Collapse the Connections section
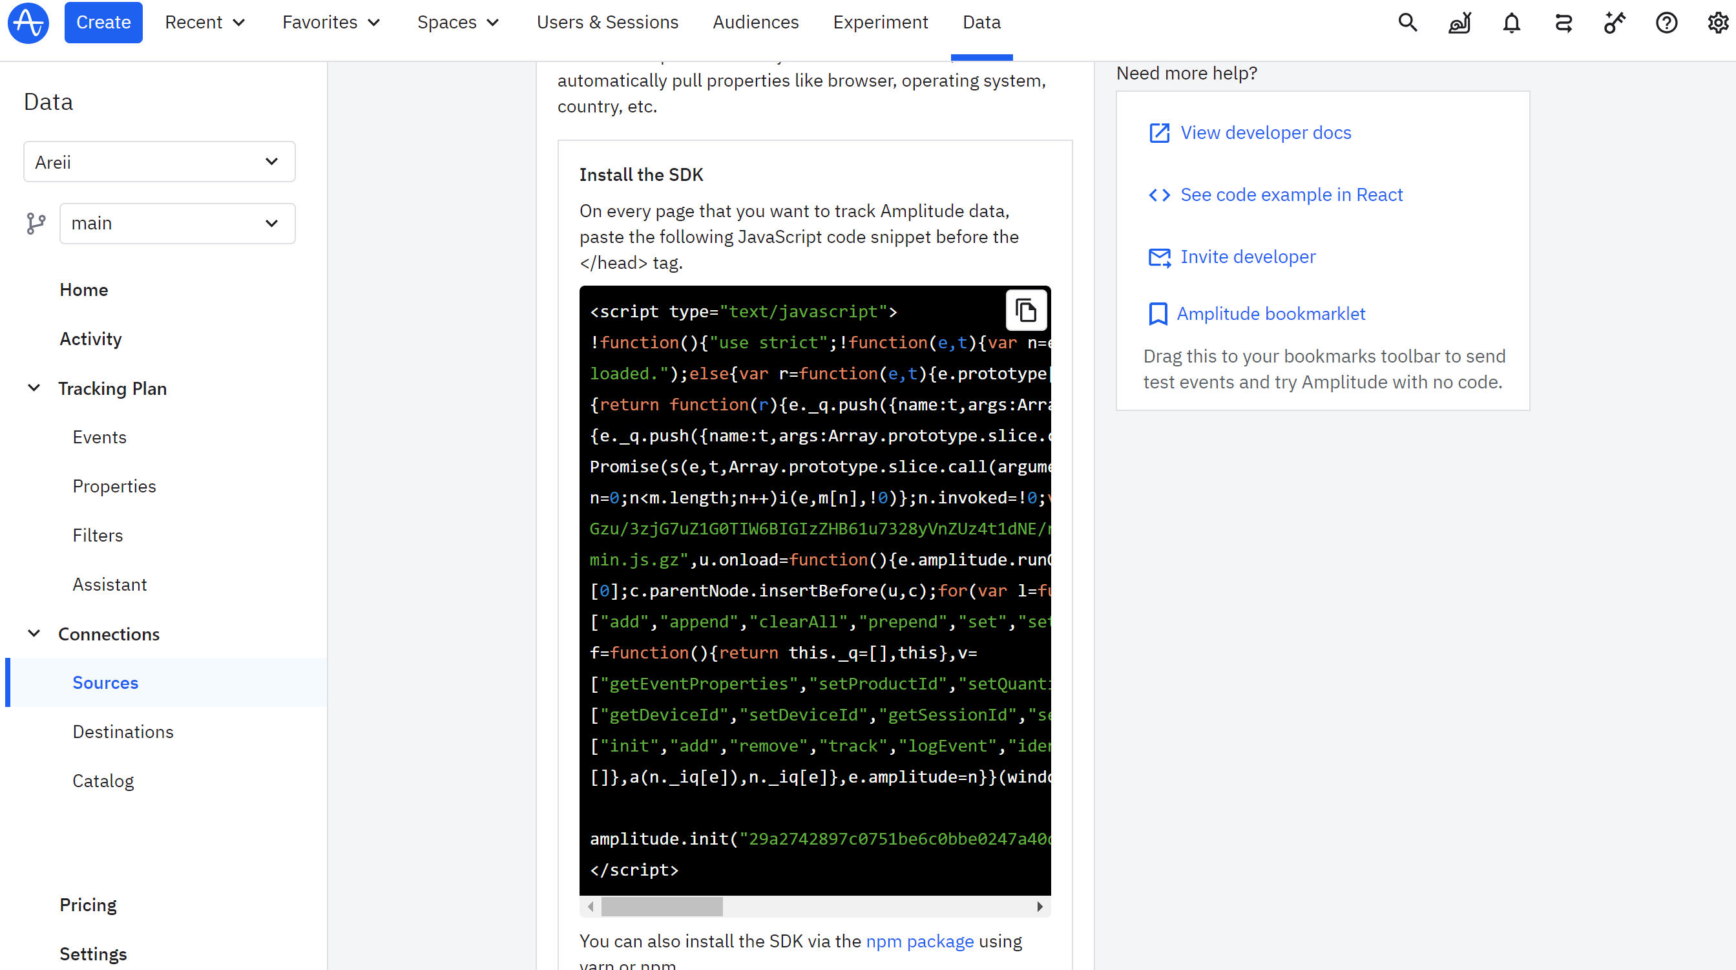The width and height of the screenshot is (1736, 970). (x=34, y=634)
